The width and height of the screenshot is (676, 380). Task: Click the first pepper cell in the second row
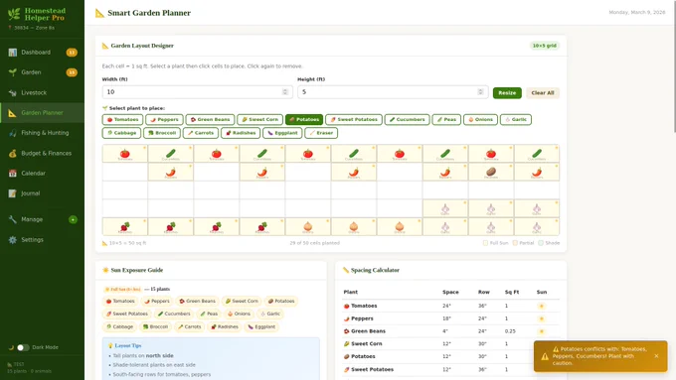[x=171, y=172]
